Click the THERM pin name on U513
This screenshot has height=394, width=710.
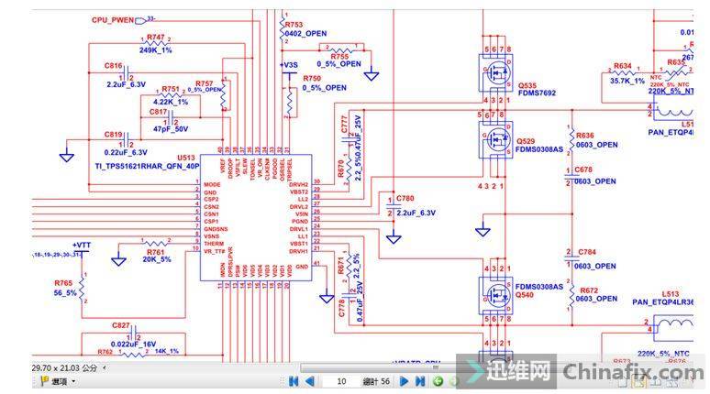pos(213,244)
